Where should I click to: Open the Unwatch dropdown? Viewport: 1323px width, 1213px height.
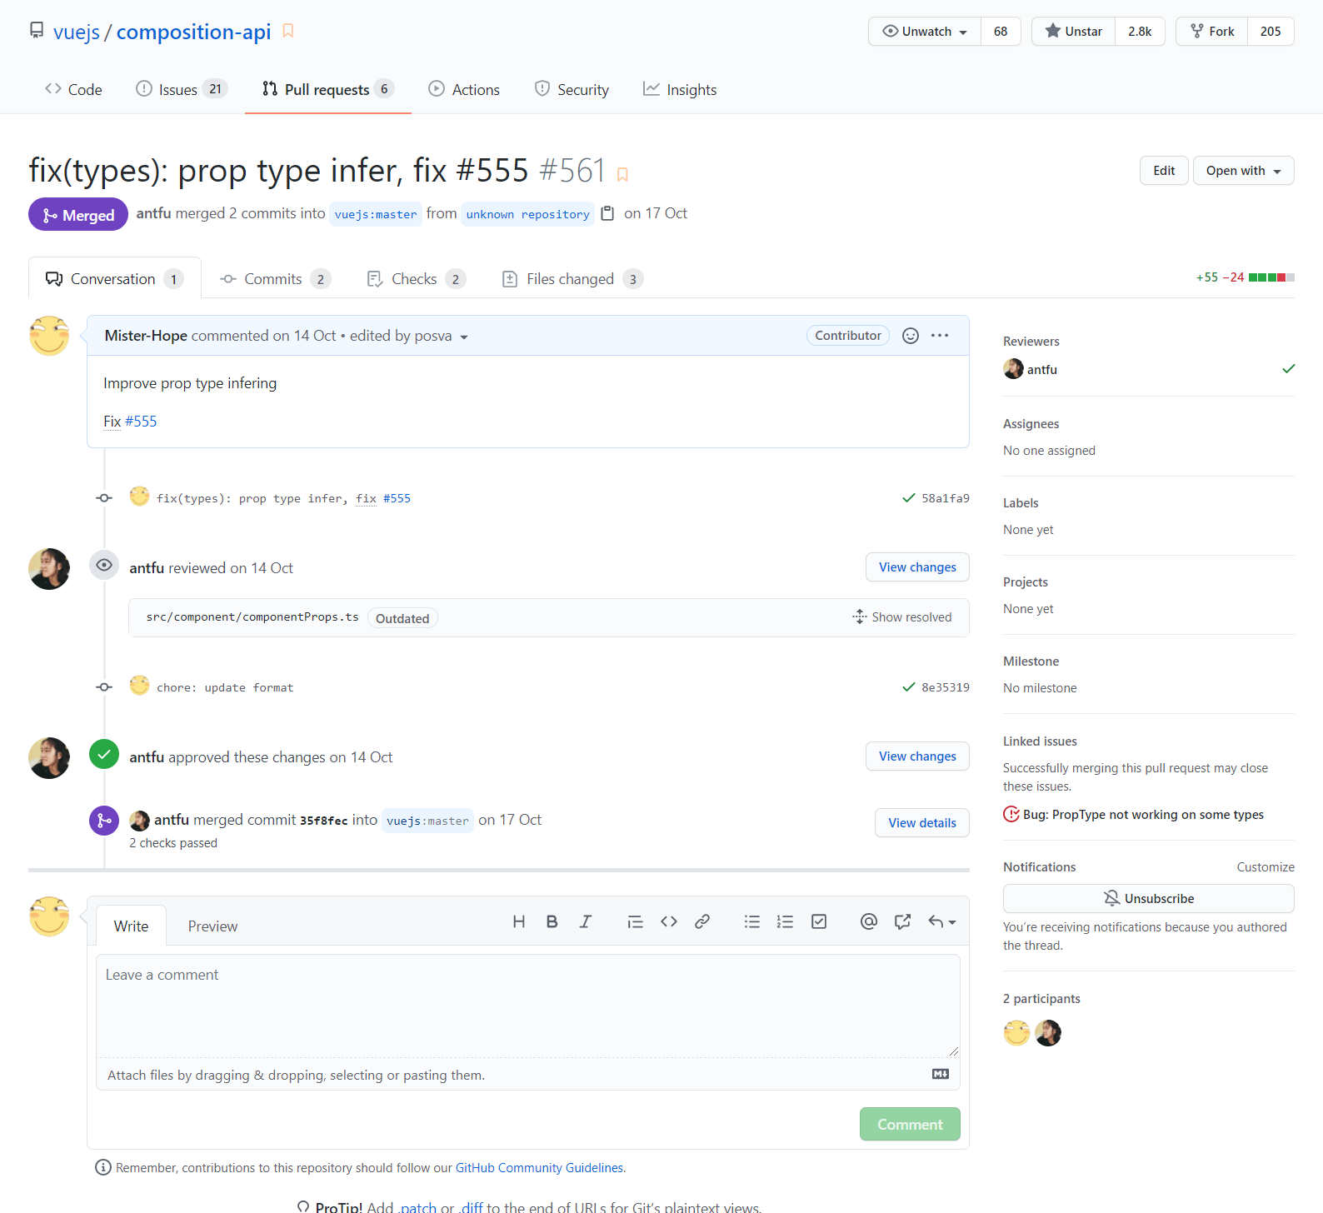coord(925,31)
